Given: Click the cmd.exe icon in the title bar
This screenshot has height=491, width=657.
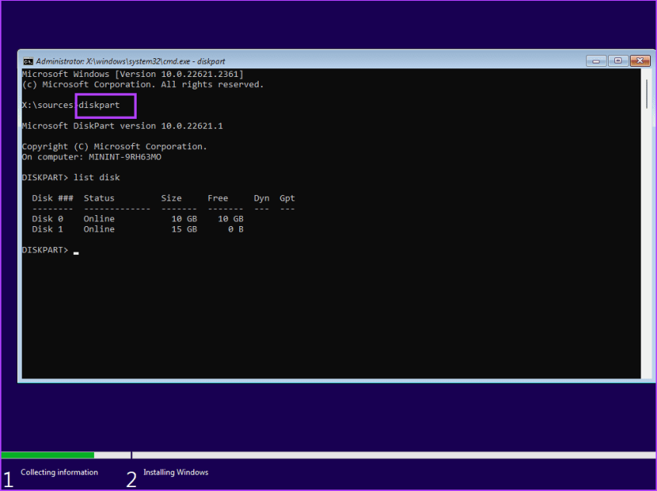Looking at the screenshot, I should tap(28, 61).
